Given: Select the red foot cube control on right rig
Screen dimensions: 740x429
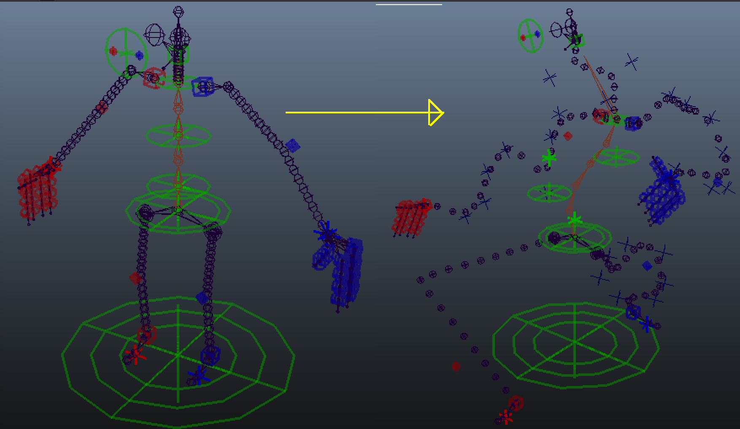Looking at the screenshot, I should (x=516, y=402).
